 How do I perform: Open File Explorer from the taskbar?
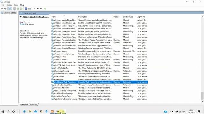tap(30, 111)
